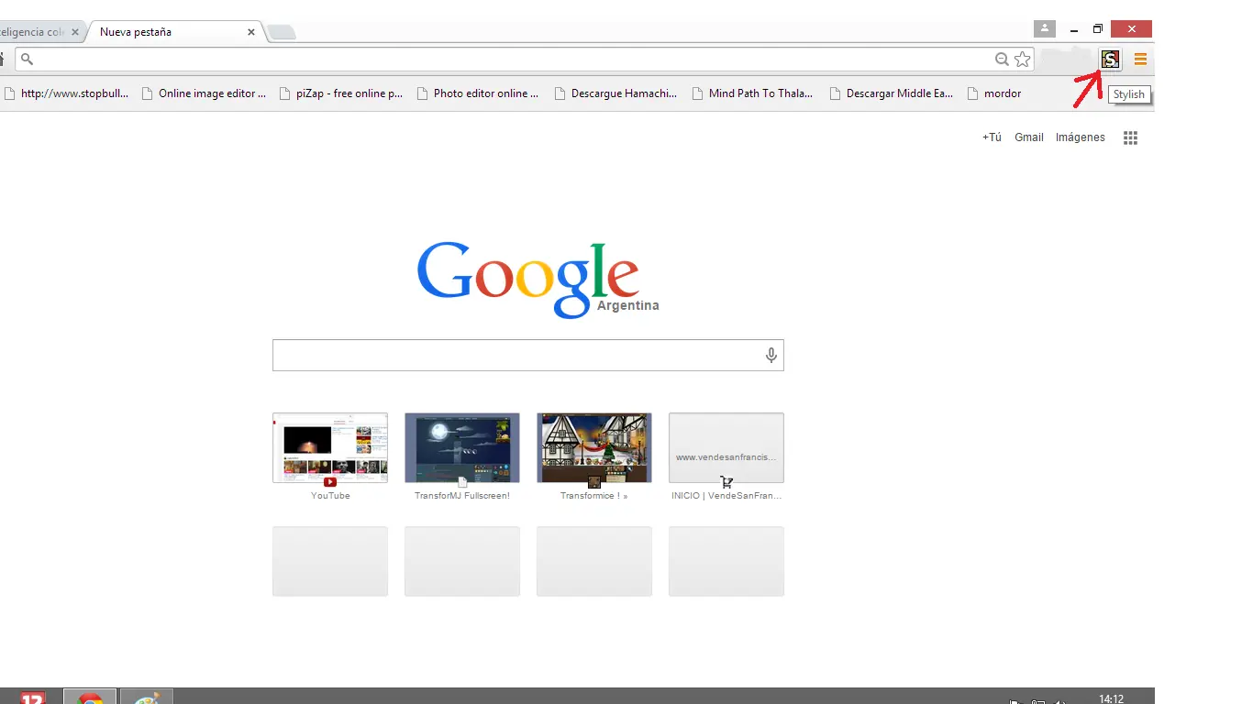Open a new tab with the new tab button
Viewport: 1253px width, 704px height.
[x=282, y=33]
